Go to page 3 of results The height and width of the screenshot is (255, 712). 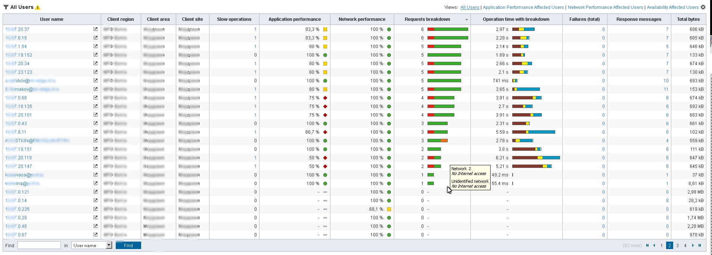pos(677,245)
